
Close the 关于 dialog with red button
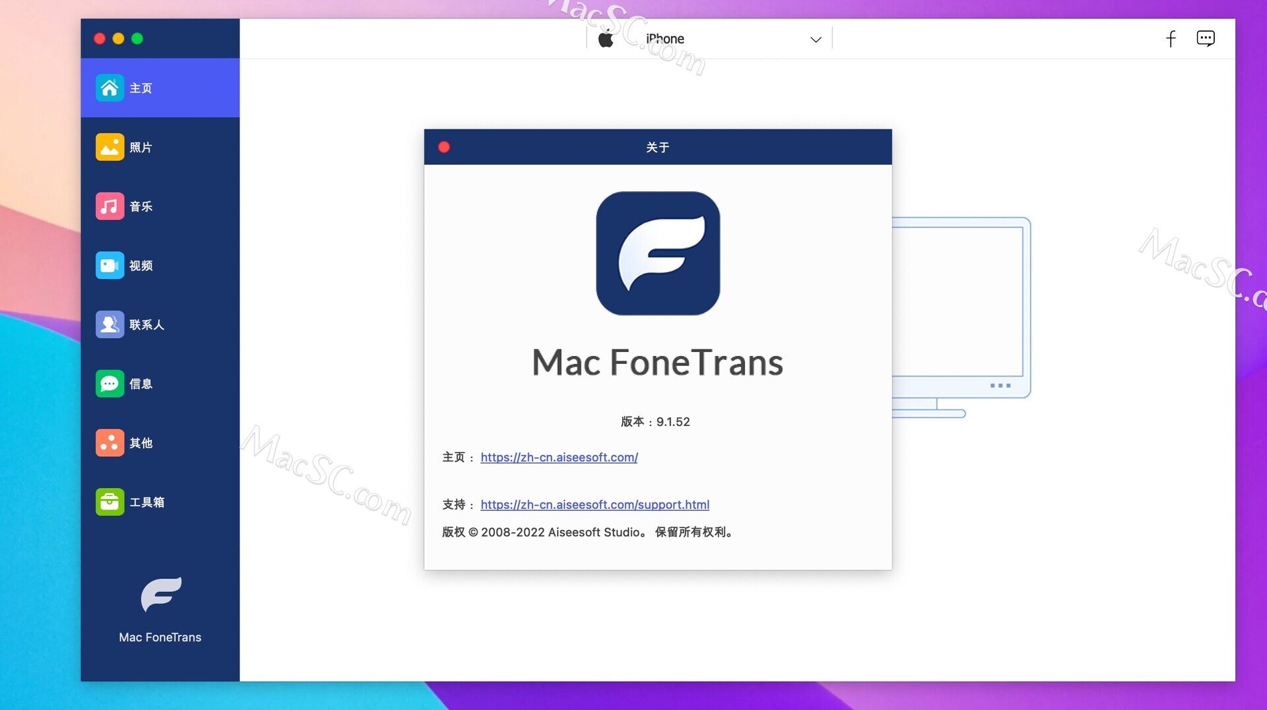tap(444, 147)
